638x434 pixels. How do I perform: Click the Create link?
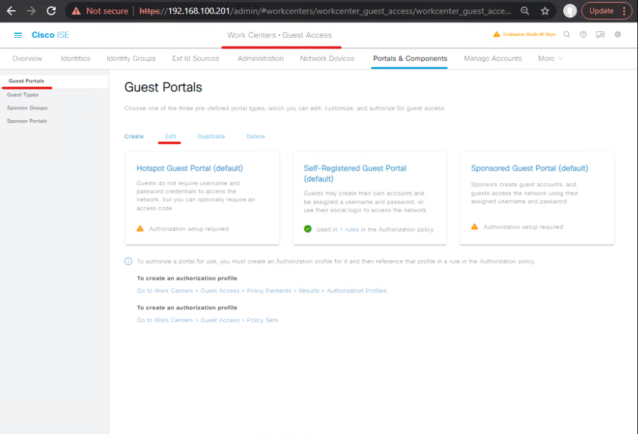(134, 136)
